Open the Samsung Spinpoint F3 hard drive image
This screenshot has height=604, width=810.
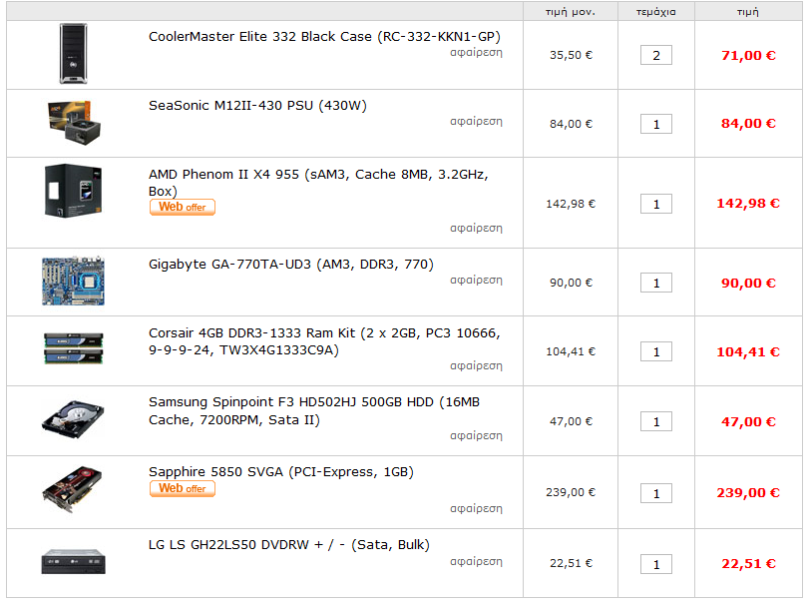click(x=73, y=419)
